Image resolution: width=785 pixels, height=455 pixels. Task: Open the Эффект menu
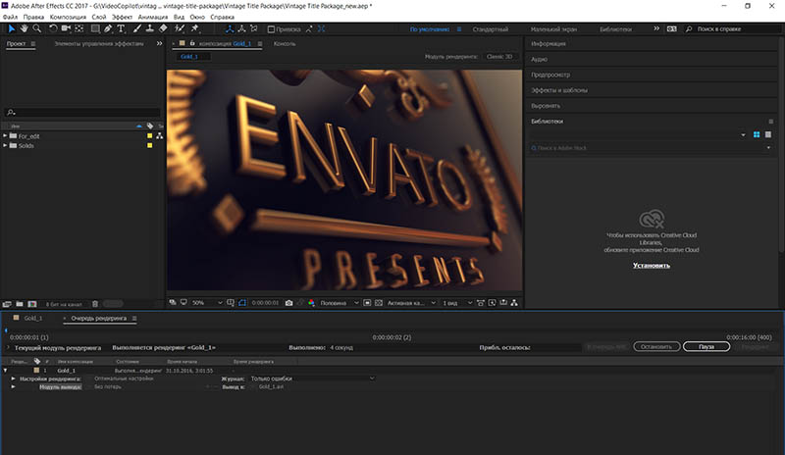[122, 17]
